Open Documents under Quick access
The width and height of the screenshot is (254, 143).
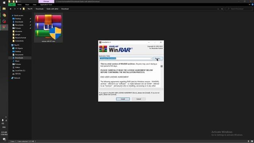[x=19, y=25]
